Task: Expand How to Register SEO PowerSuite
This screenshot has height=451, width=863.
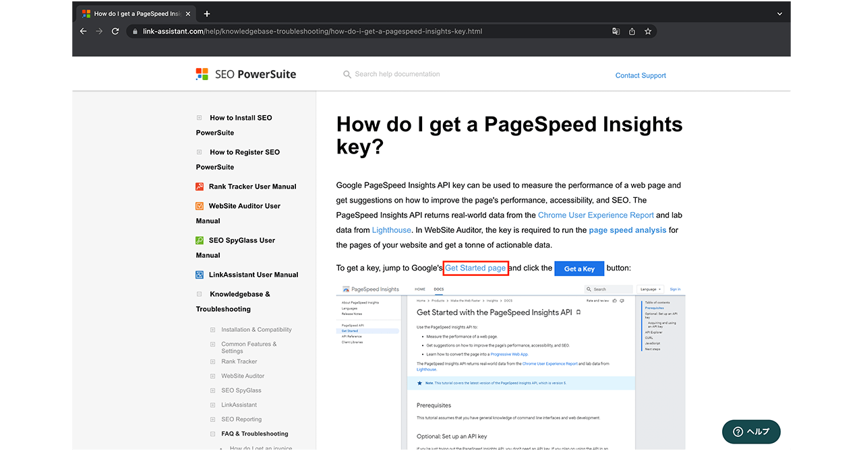Action: [199, 152]
